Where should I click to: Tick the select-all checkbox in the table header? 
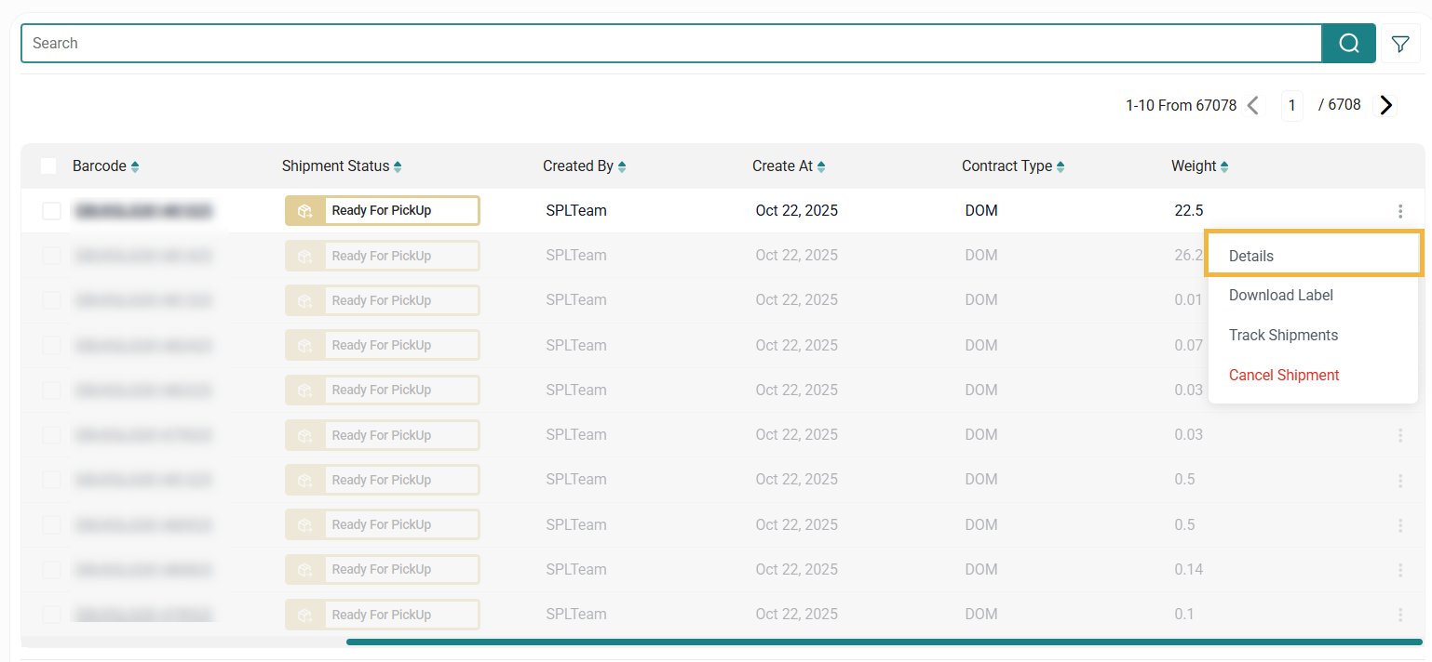(x=48, y=166)
